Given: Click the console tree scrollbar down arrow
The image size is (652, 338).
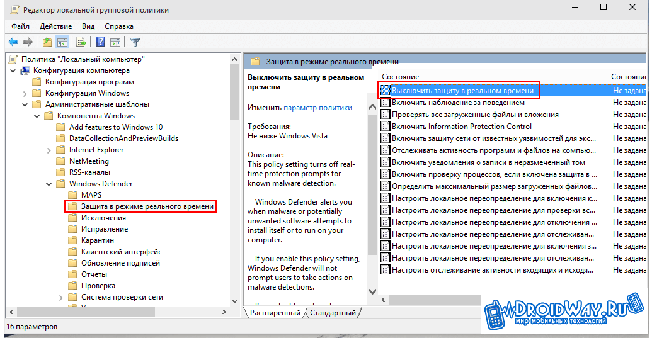Looking at the screenshot, I should pos(234,301).
